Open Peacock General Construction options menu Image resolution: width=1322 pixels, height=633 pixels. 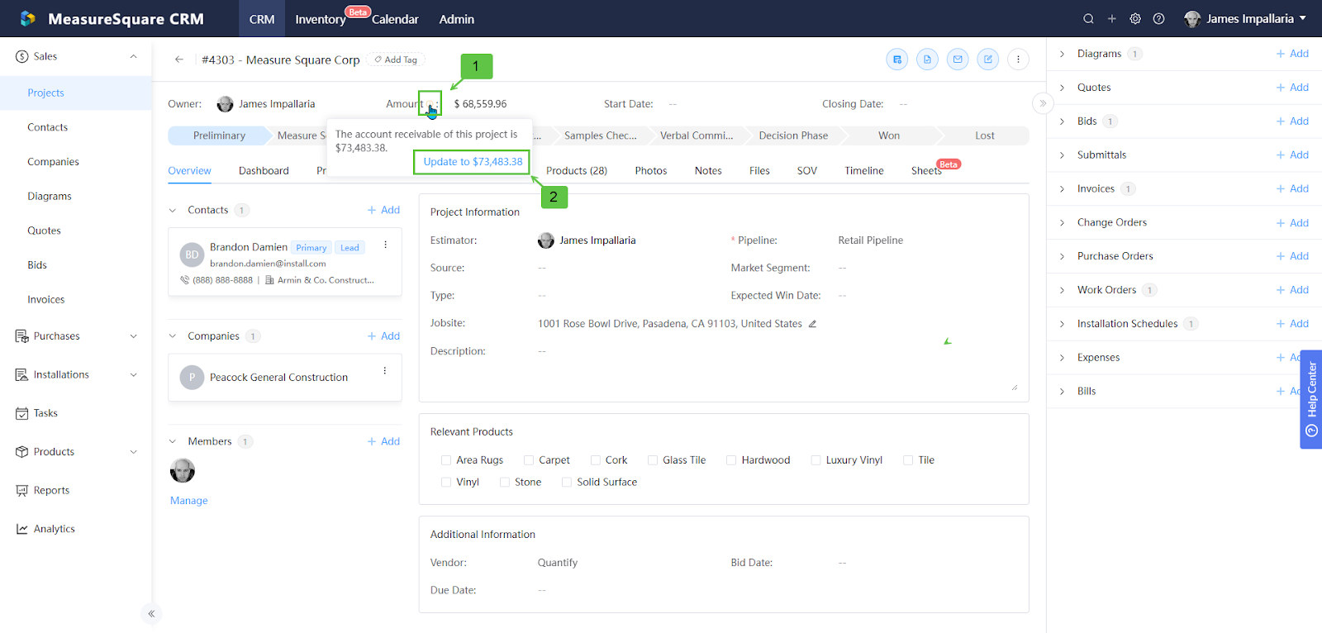(385, 371)
